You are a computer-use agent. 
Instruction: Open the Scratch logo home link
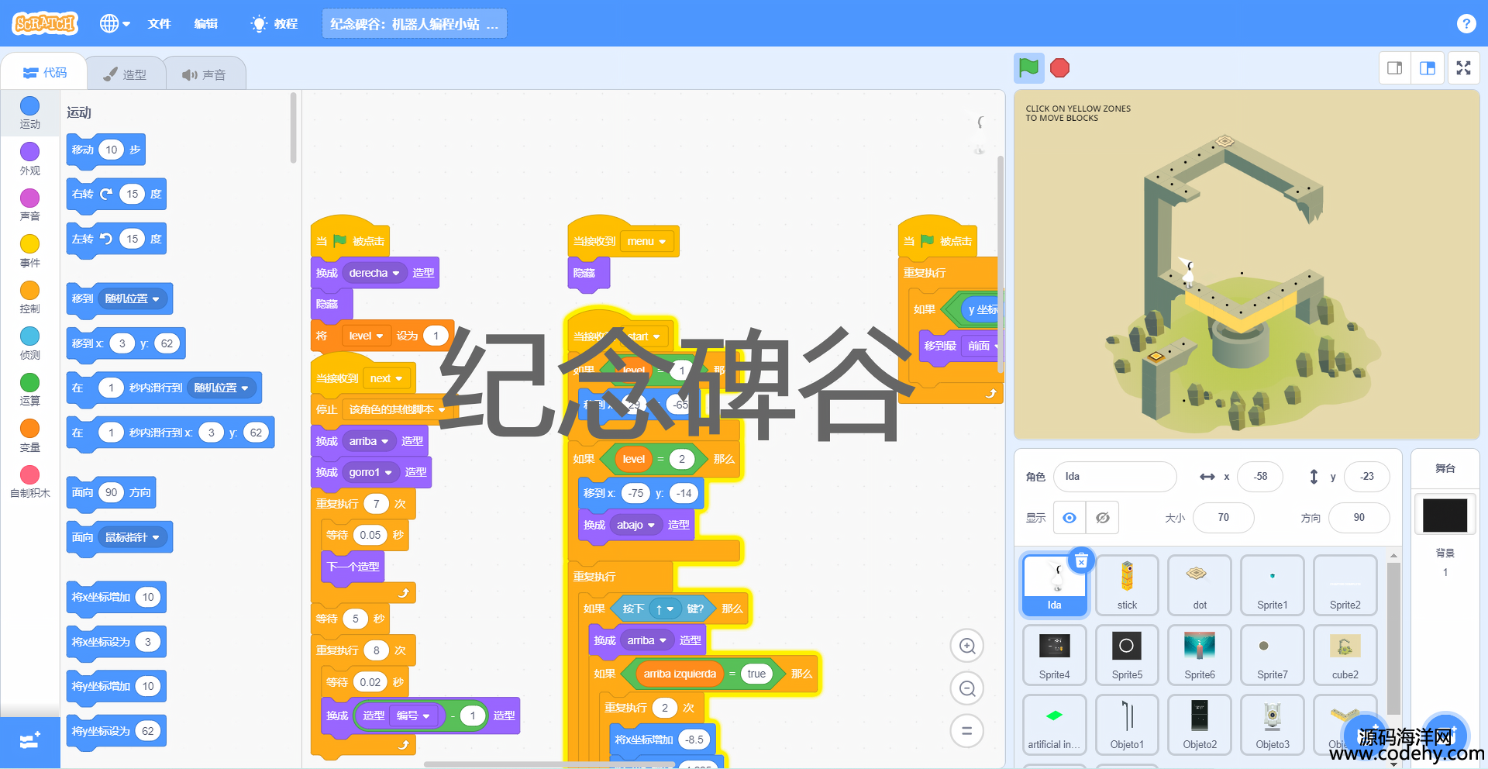(x=45, y=23)
